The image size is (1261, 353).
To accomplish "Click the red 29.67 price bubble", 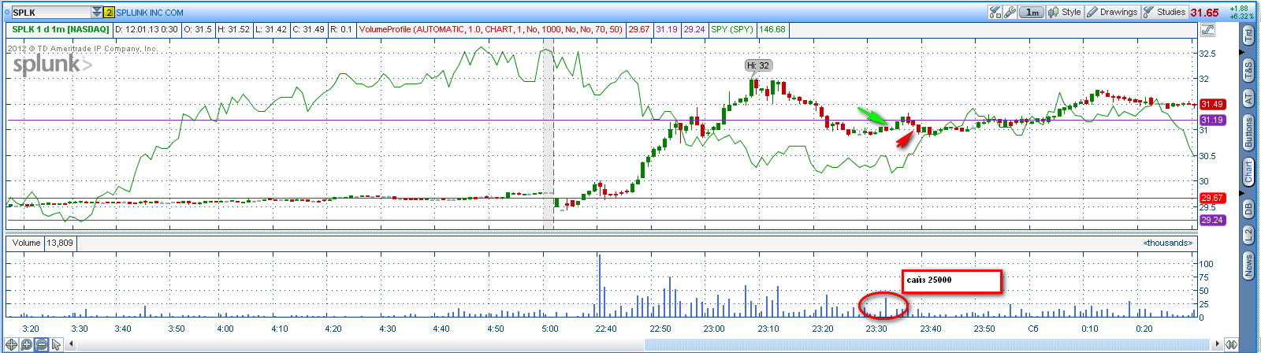I will click(x=1211, y=198).
